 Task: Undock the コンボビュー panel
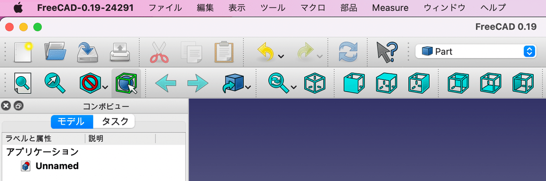19,106
